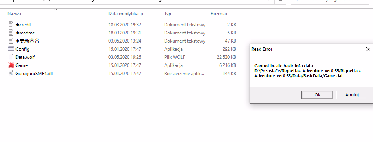Click OK in the Read Error dialog
Image resolution: width=373 pixels, height=142 pixels.
[317, 95]
